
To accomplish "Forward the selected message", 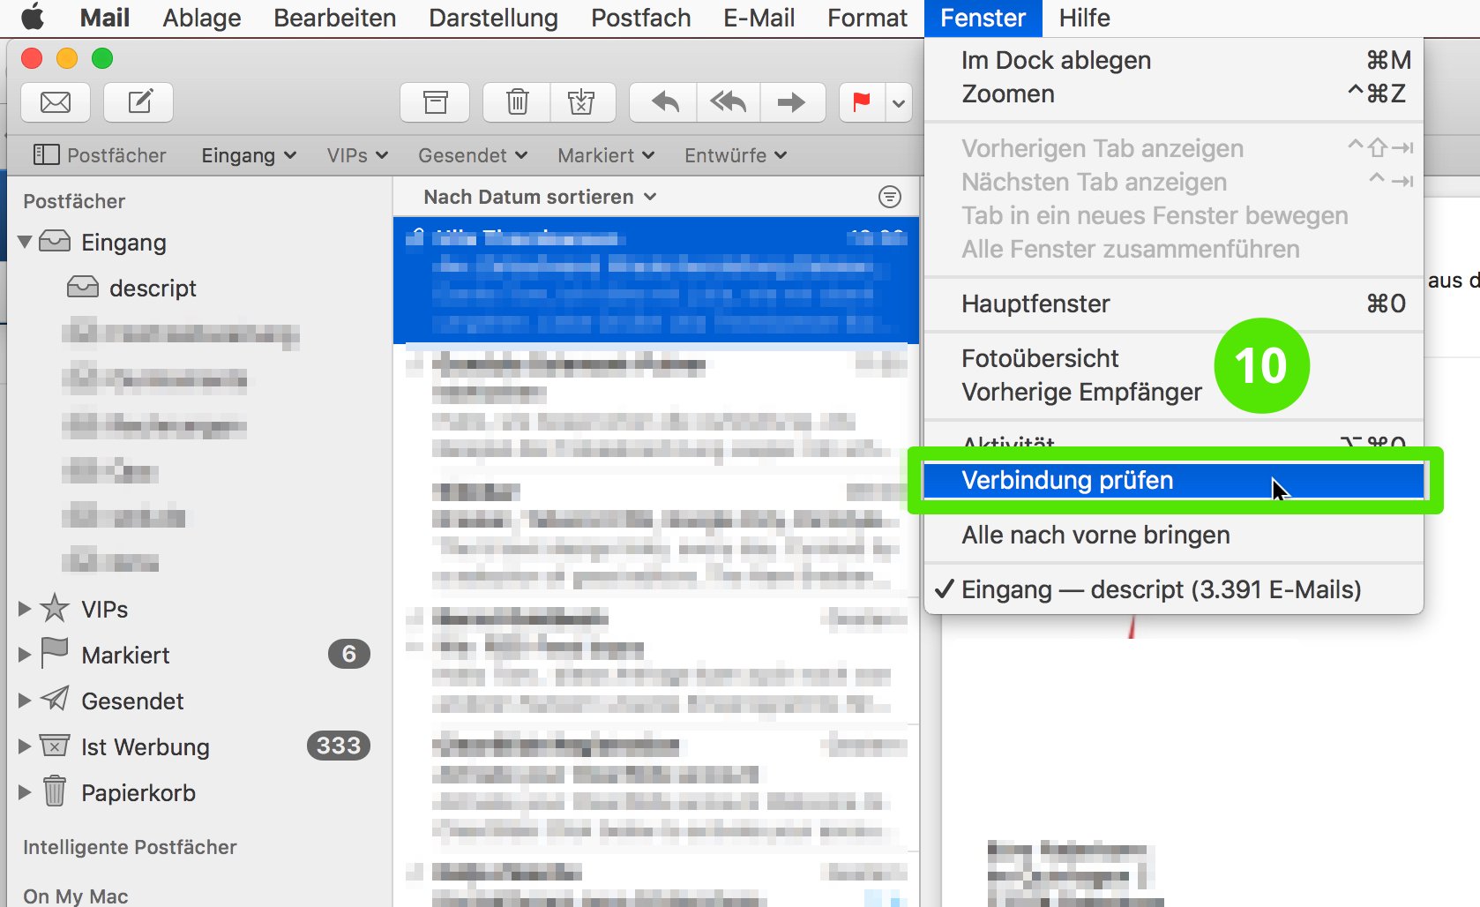I will tap(793, 102).
